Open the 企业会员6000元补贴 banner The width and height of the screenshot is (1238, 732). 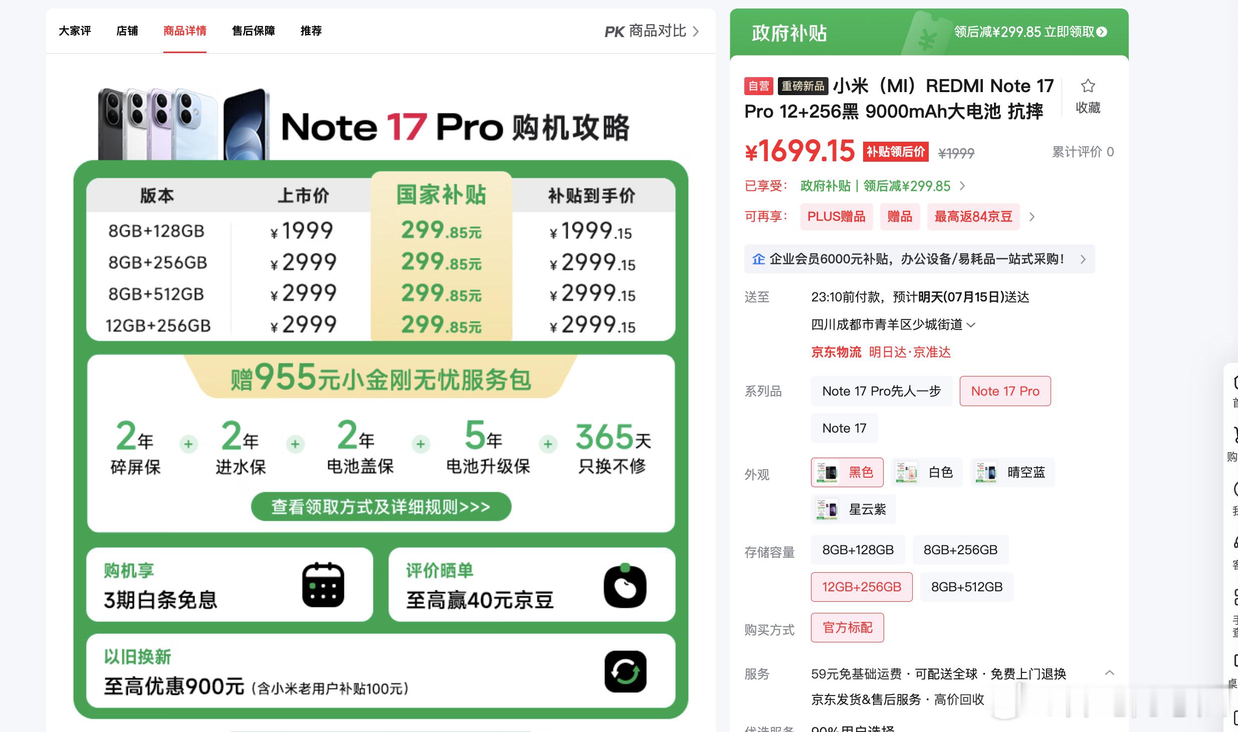click(919, 259)
